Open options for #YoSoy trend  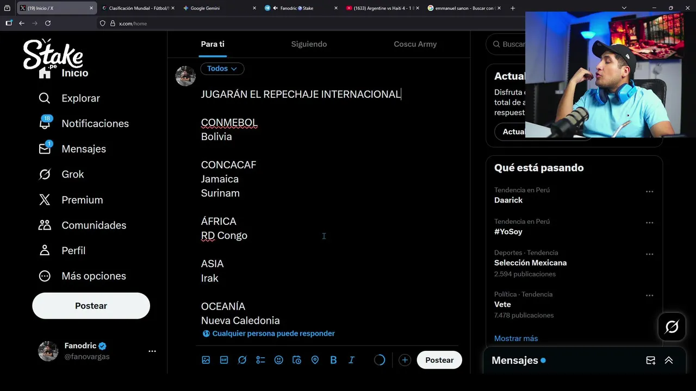pos(649,223)
